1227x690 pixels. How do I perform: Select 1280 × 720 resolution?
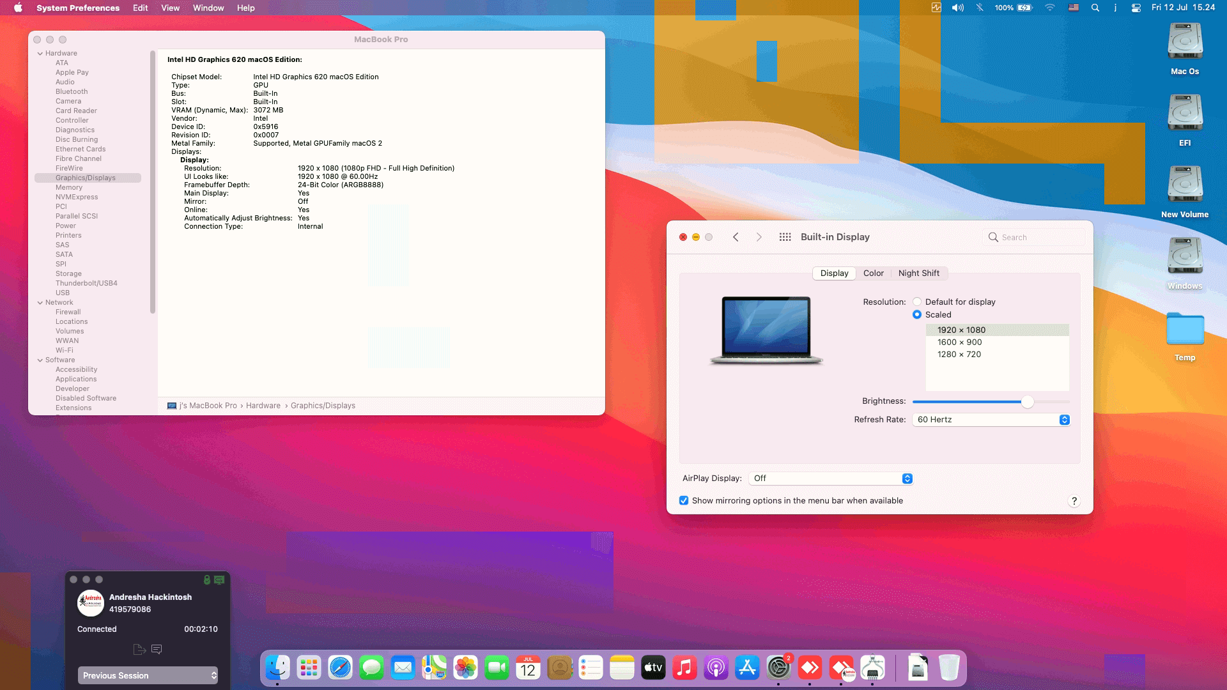tap(997, 355)
